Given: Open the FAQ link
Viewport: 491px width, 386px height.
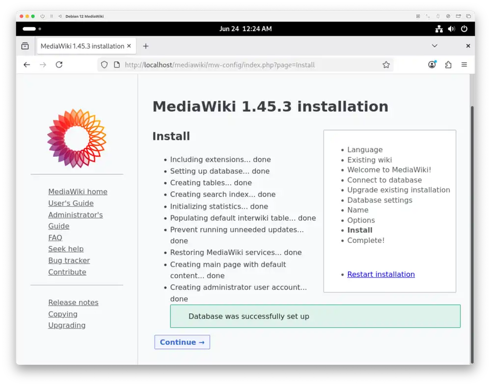Looking at the screenshot, I should click(55, 238).
